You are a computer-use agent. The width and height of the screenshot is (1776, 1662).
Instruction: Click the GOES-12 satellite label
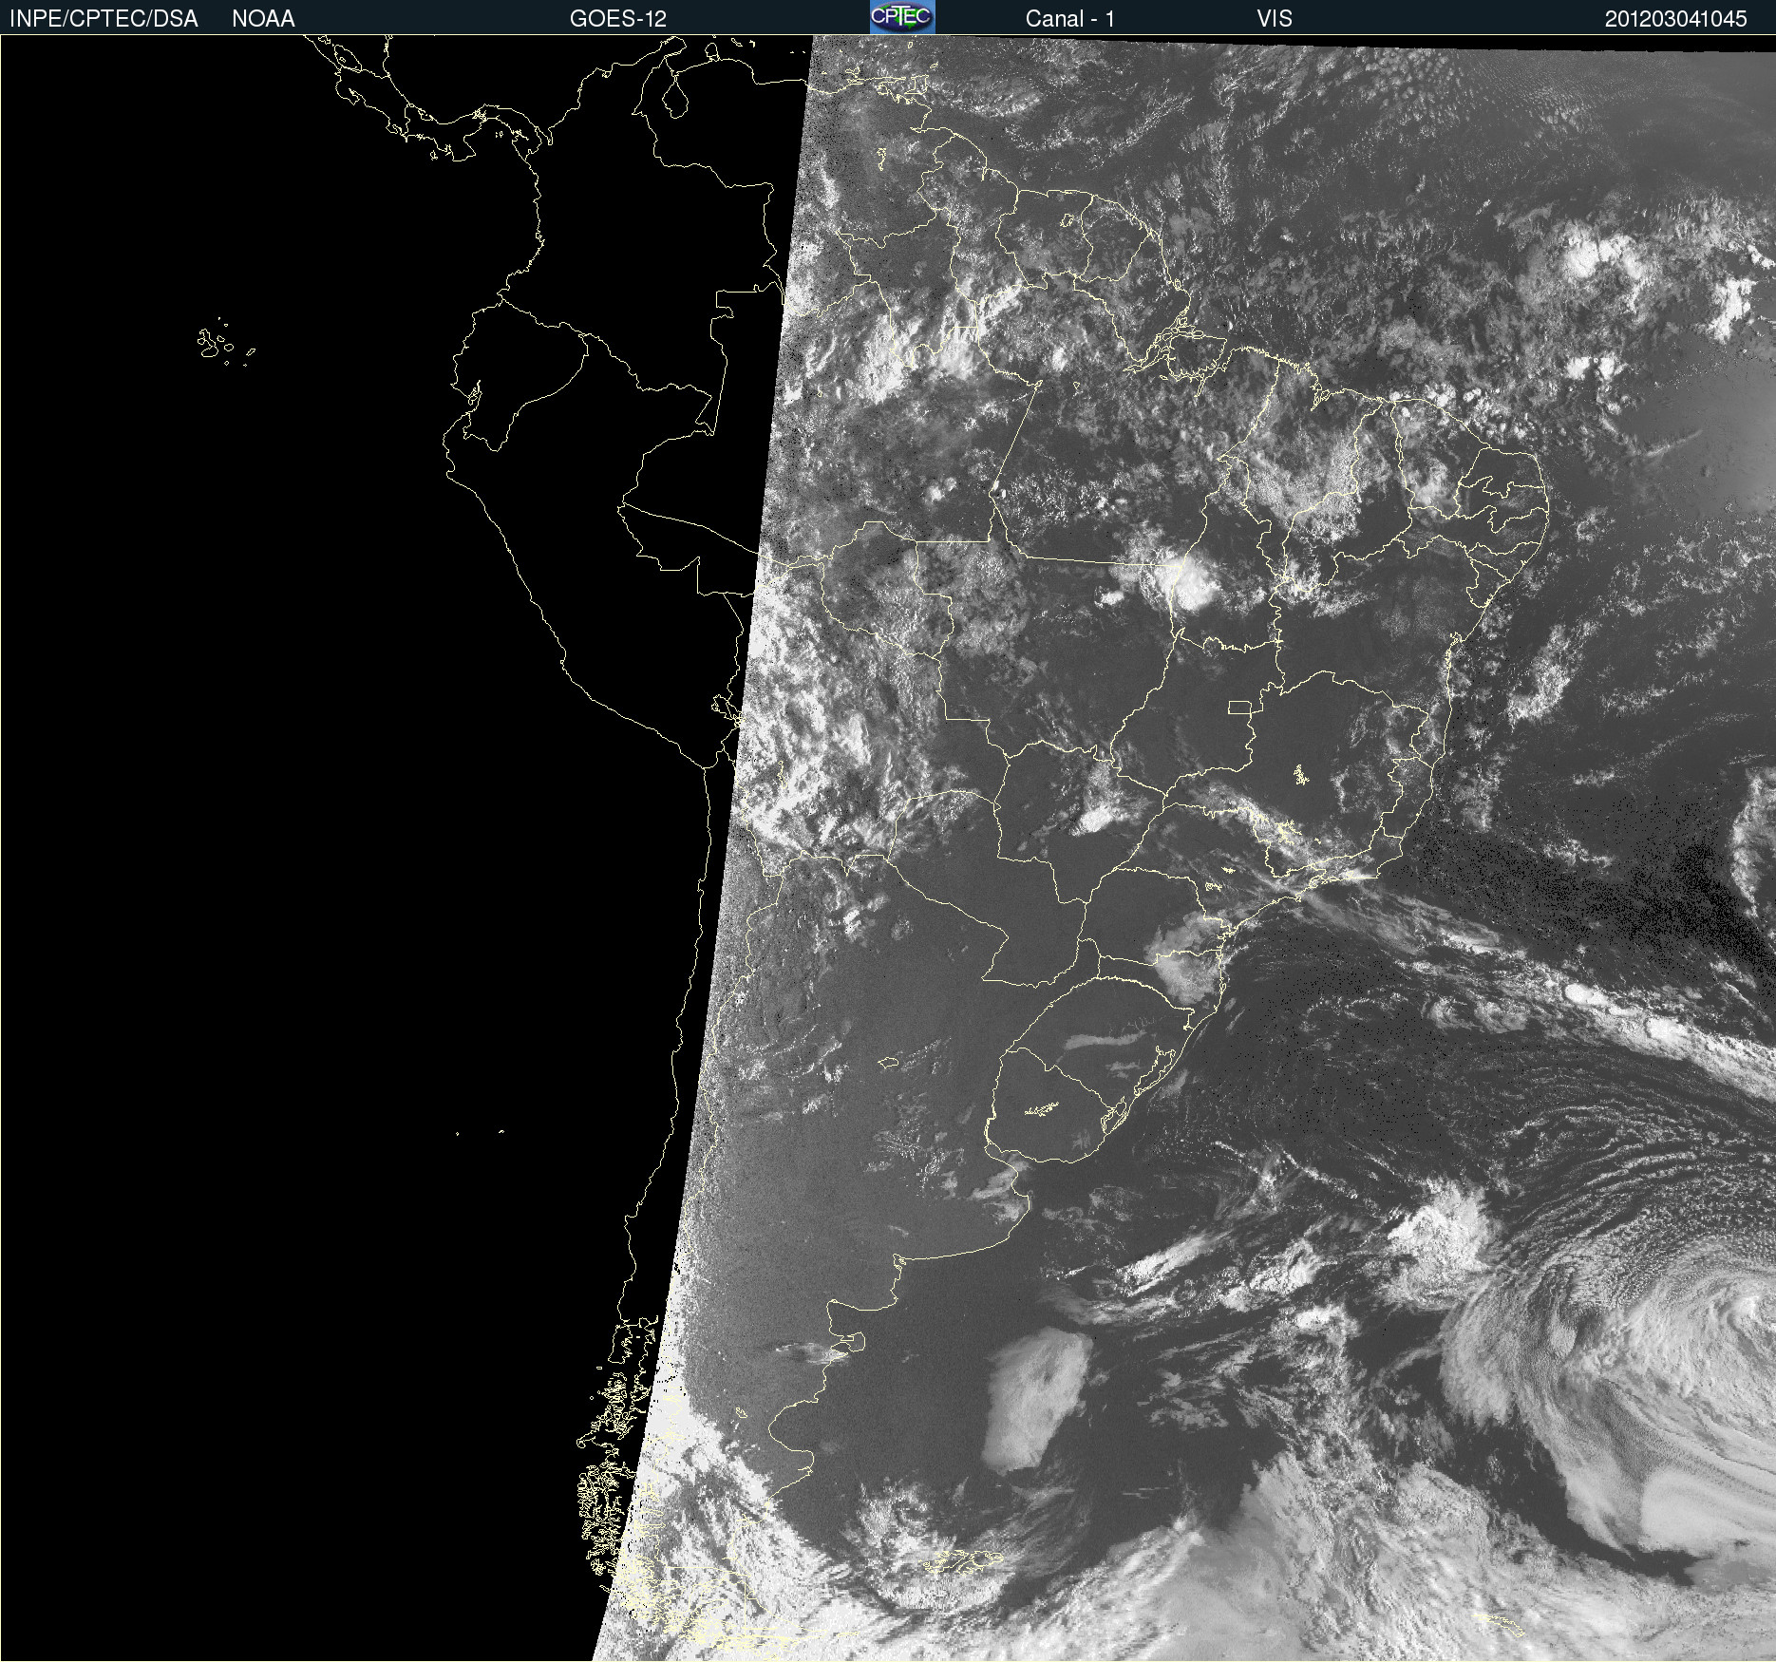618,18
